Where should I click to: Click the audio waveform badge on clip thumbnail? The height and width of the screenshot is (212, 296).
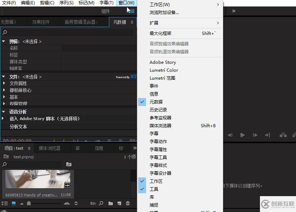click(x=67, y=185)
